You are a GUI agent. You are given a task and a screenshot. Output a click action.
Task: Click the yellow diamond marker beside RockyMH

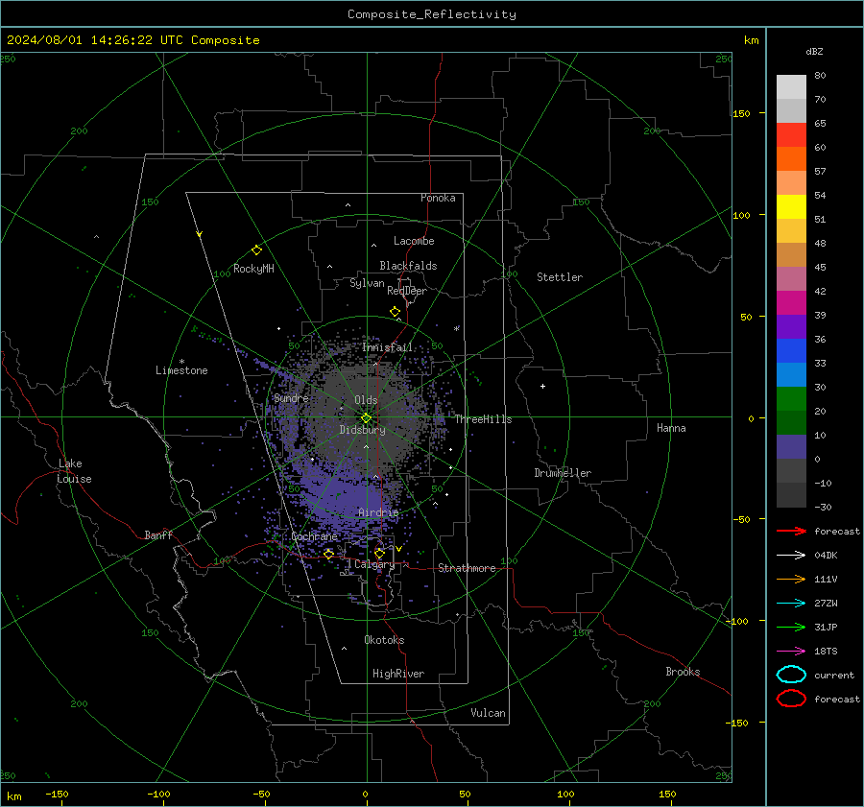[x=256, y=250]
